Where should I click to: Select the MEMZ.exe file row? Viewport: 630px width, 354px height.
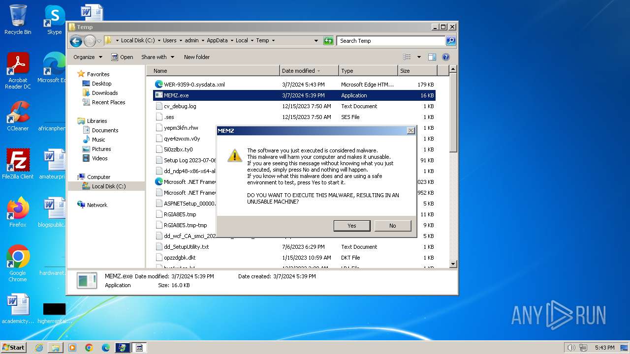tap(294, 95)
